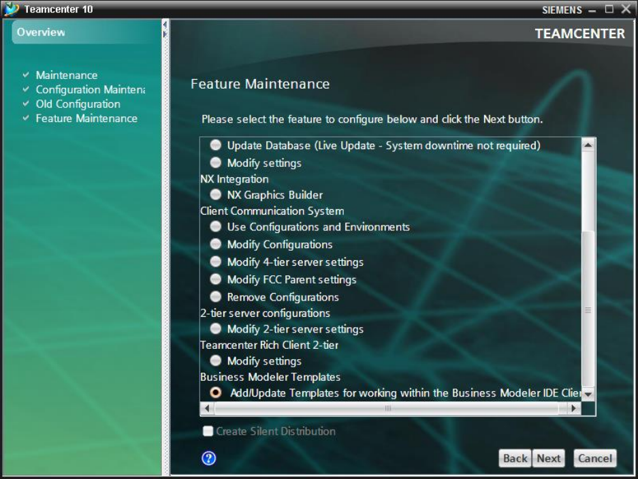Click the Teamcenter logo in the title bar
Image resolution: width=638 pixels, height=479 pixels.
pos(12,9)
